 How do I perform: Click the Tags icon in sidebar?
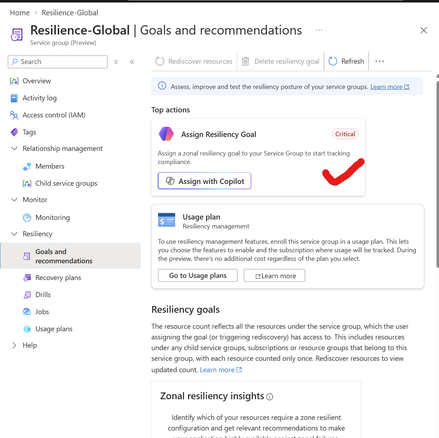14,132
